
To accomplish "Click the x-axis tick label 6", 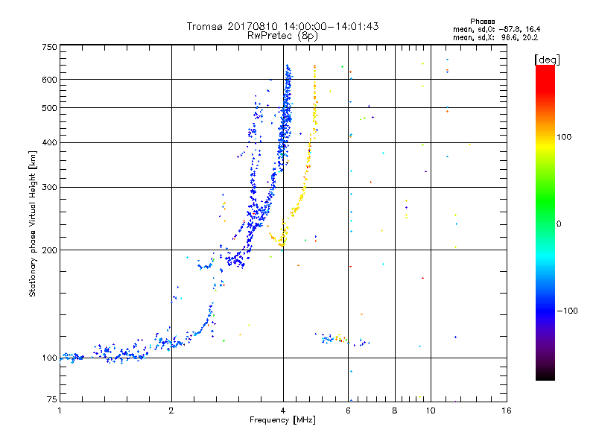I will tap(348, 410).
